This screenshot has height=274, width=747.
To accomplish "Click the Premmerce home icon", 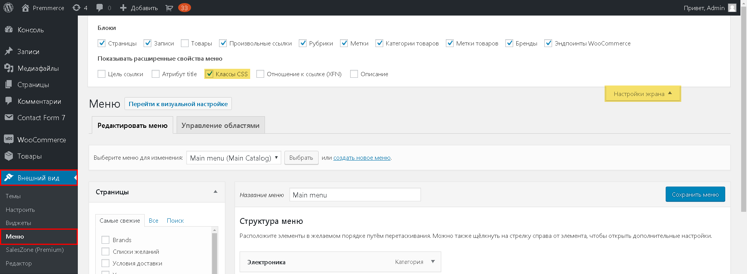I will 25,8.
